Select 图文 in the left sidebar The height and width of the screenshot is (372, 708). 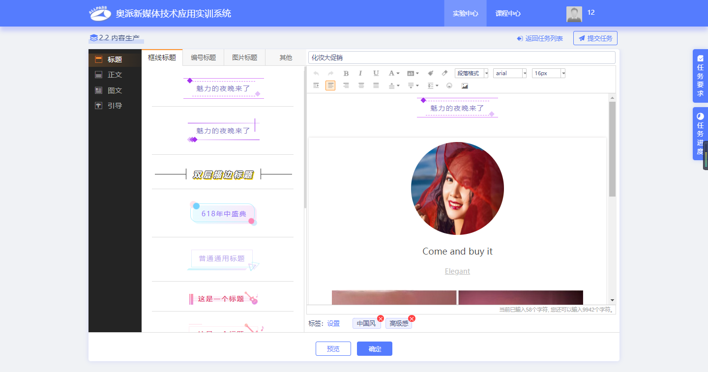tap(115, 90)
